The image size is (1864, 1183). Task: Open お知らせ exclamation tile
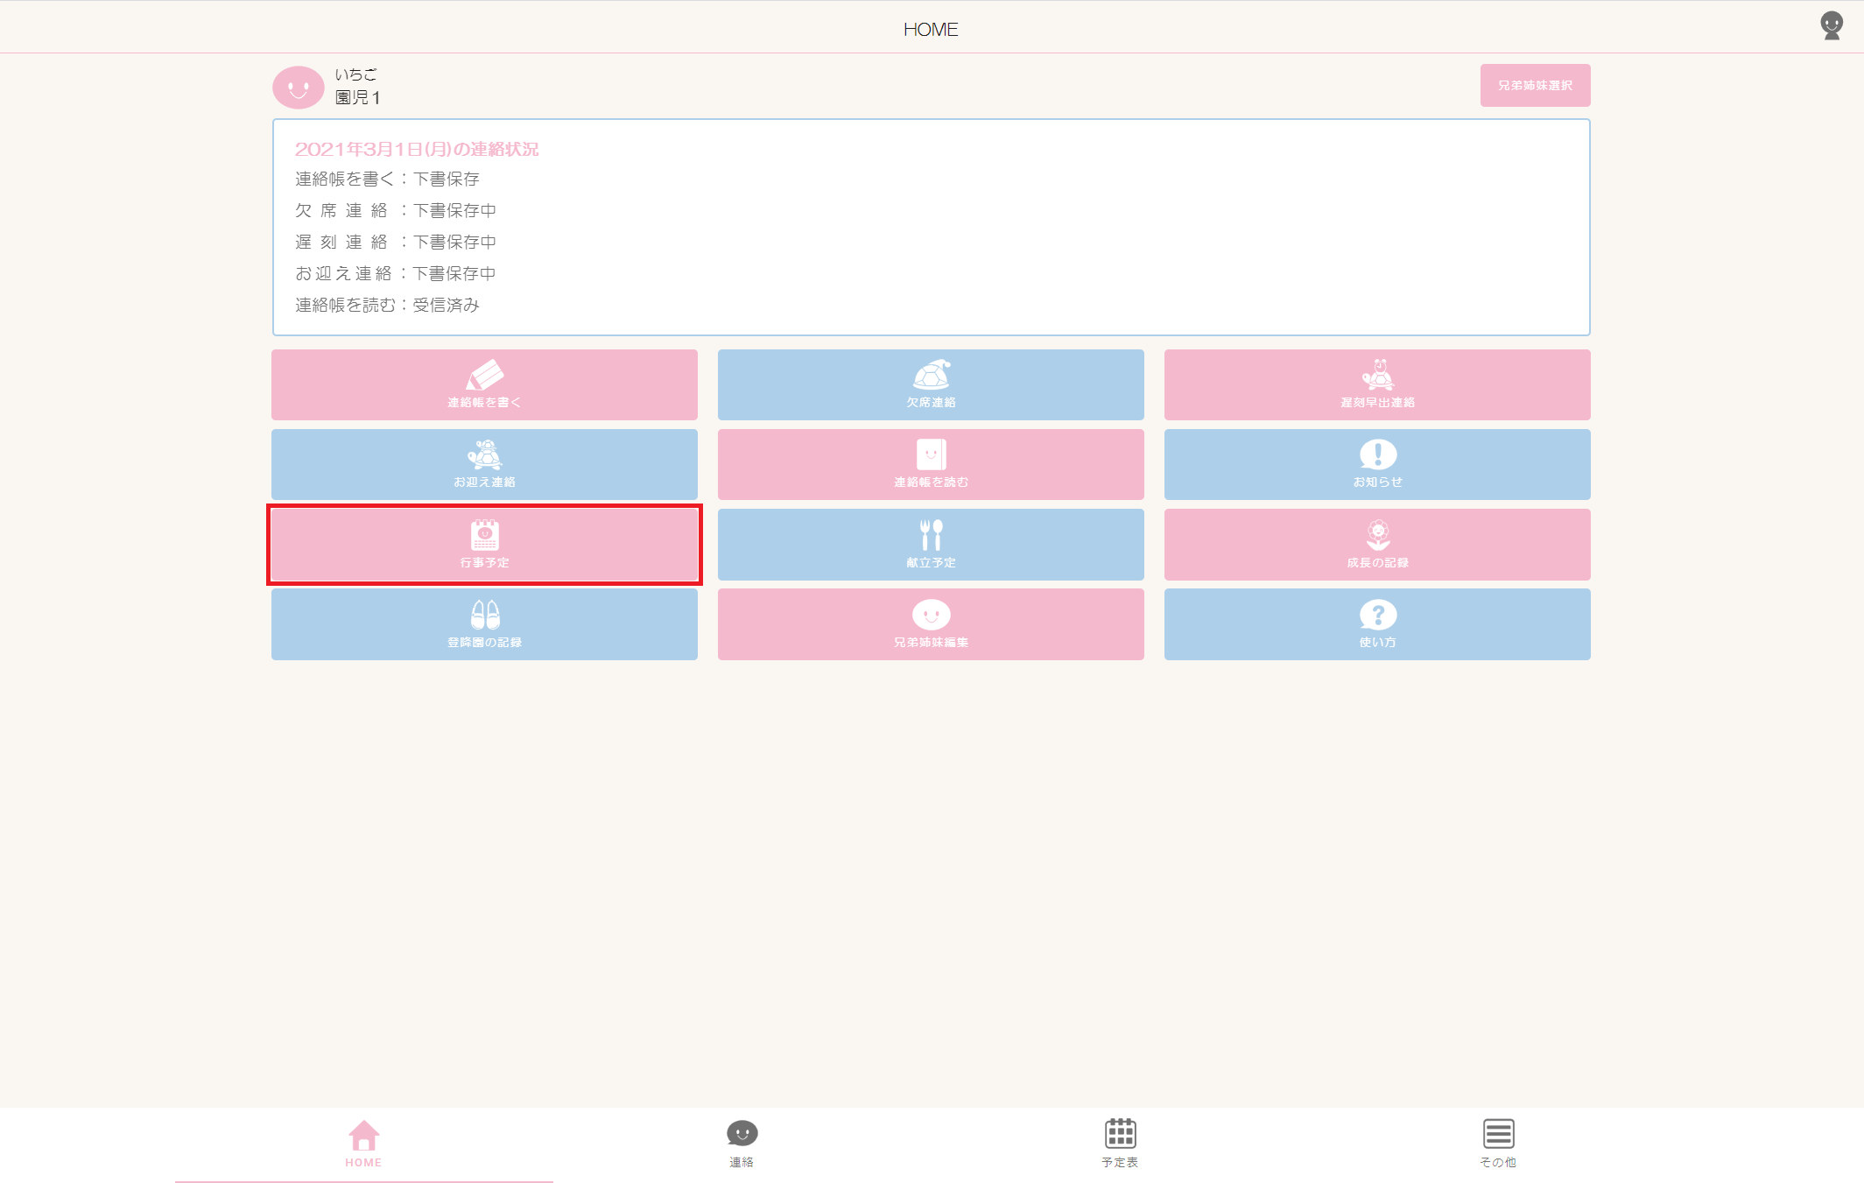click(x=1377, y=464)
